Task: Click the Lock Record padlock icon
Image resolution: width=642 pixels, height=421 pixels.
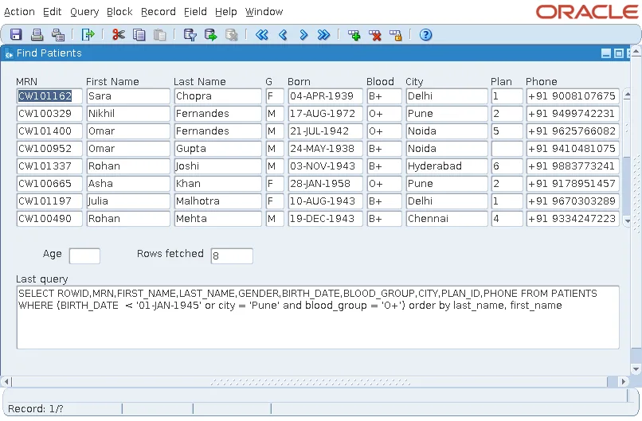Action: click(395, 35)
